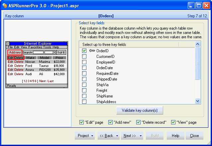The width and height of the screenshot is (212, 146).
Task: Click the "Key column" heading
Action: [x=15, y=16]
